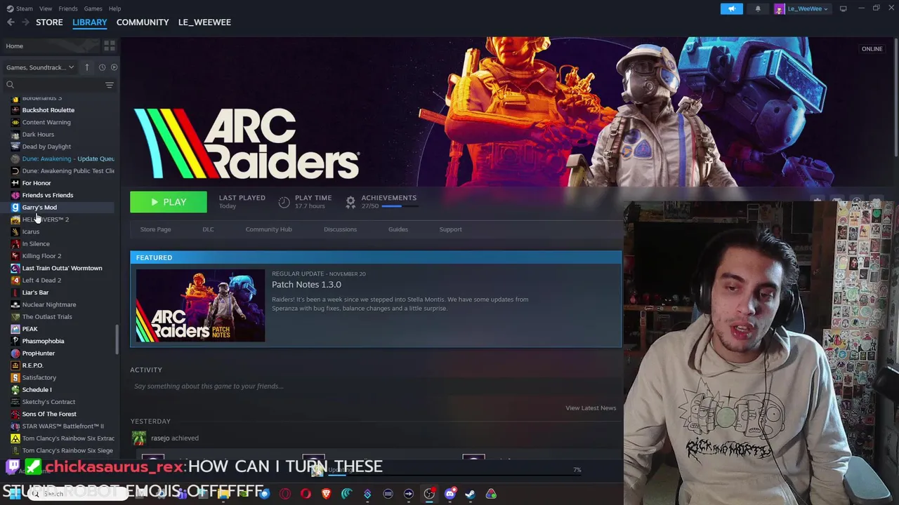Image resolution: width=899 pixels, height=505 pixels.
Task: Open the DLC link
Action: click(x=208, y=229)
